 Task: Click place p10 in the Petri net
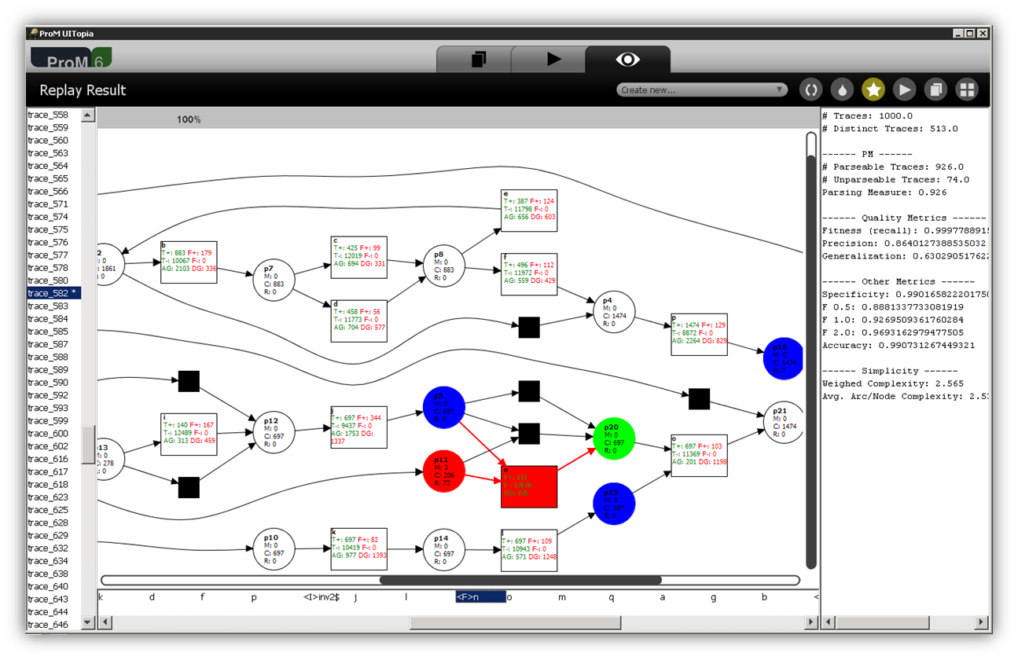tap(274, 549)
